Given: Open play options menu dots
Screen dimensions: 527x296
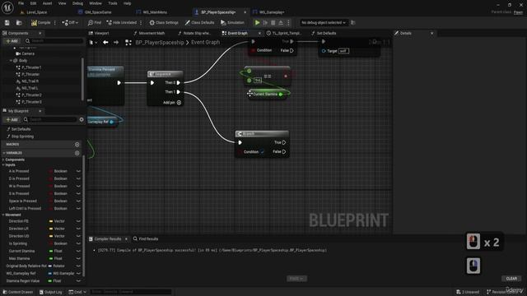Looking at the screenshot, I should (x=288, y=23).
